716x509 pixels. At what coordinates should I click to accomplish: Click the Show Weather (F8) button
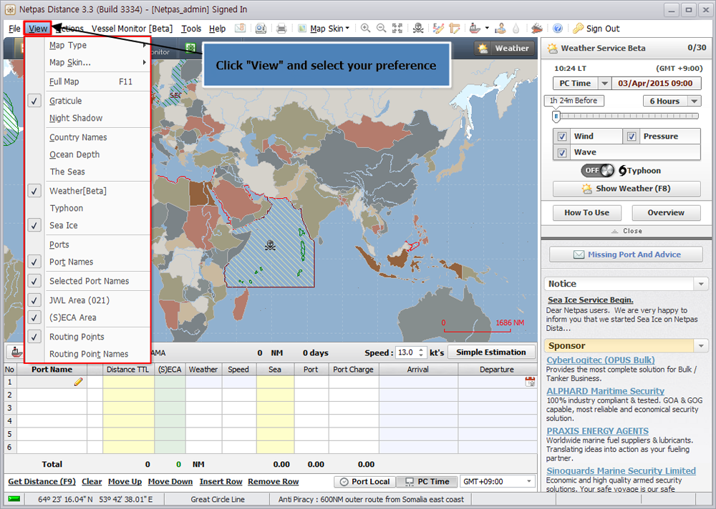pyautogui.click(x=626, y=189)
